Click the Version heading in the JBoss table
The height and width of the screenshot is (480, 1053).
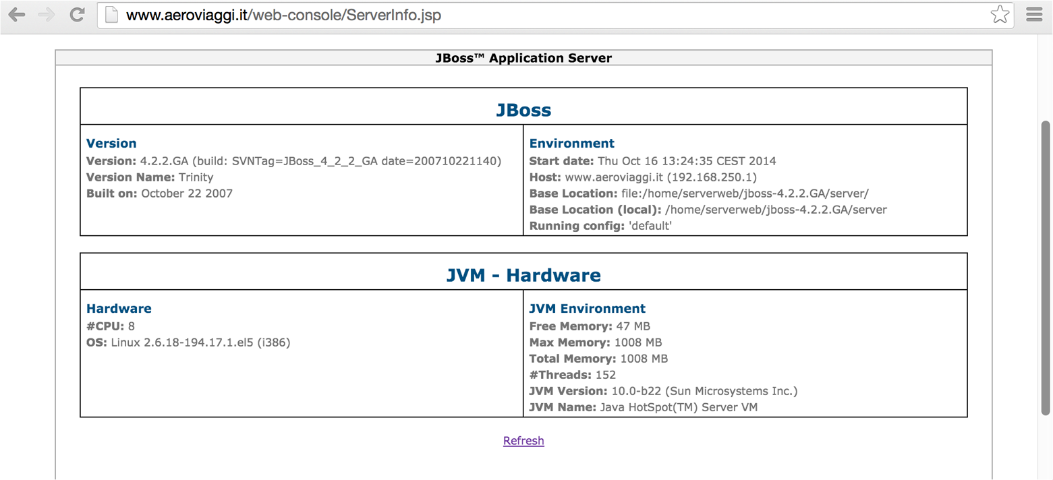[x=111, y=143]
